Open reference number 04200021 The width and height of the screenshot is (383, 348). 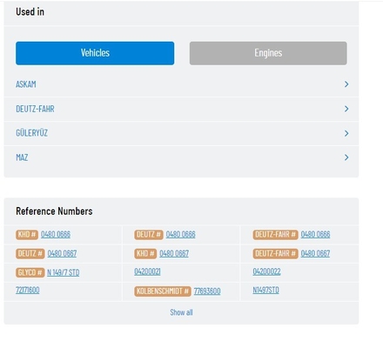point(147,271)
